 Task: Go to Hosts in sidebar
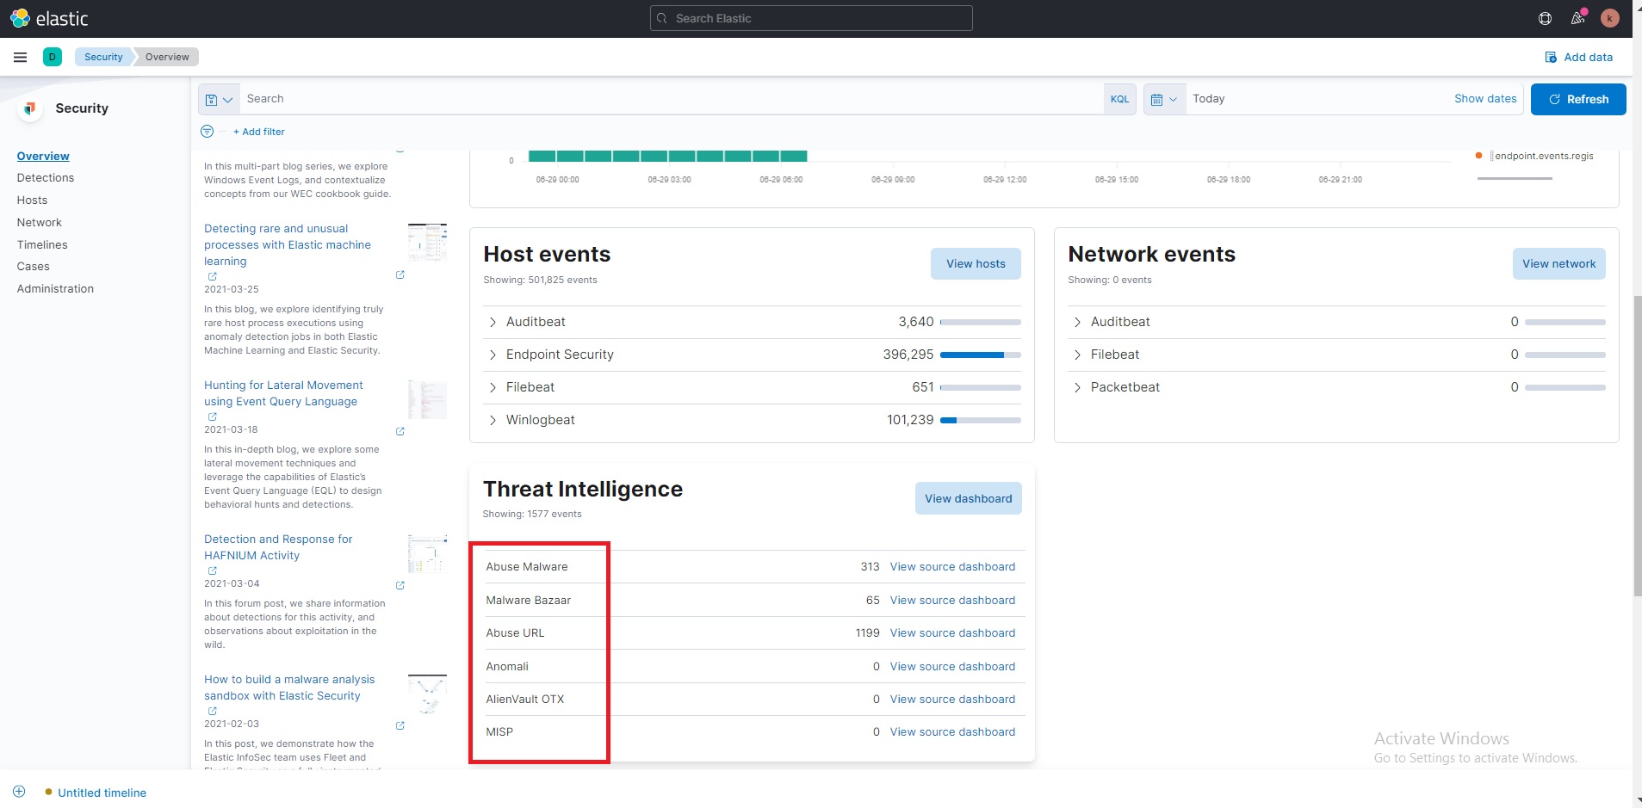pyautogui.click(x=32, y=200)
